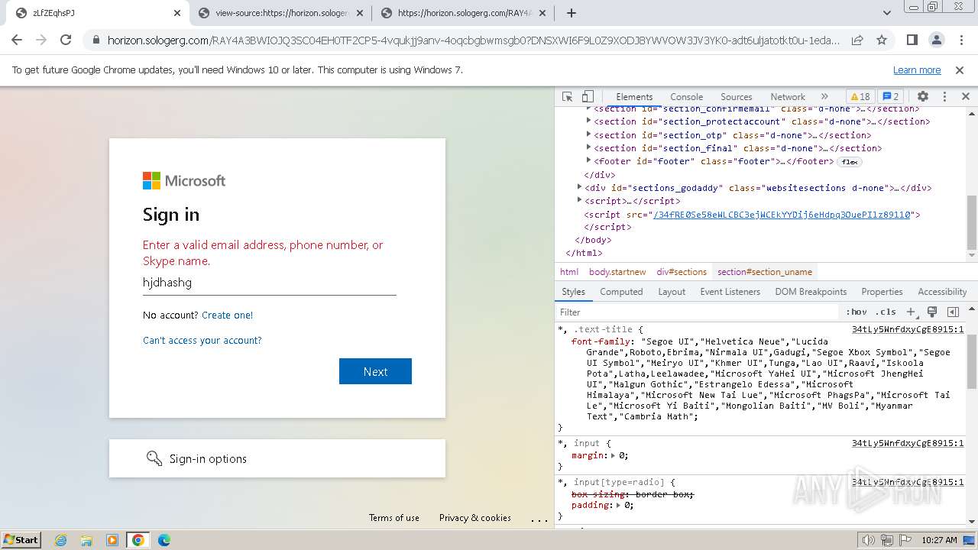Viewport: 978px width, 550px height.
Task: Open the Windows Start menu
Action: [x=21, y=539]
